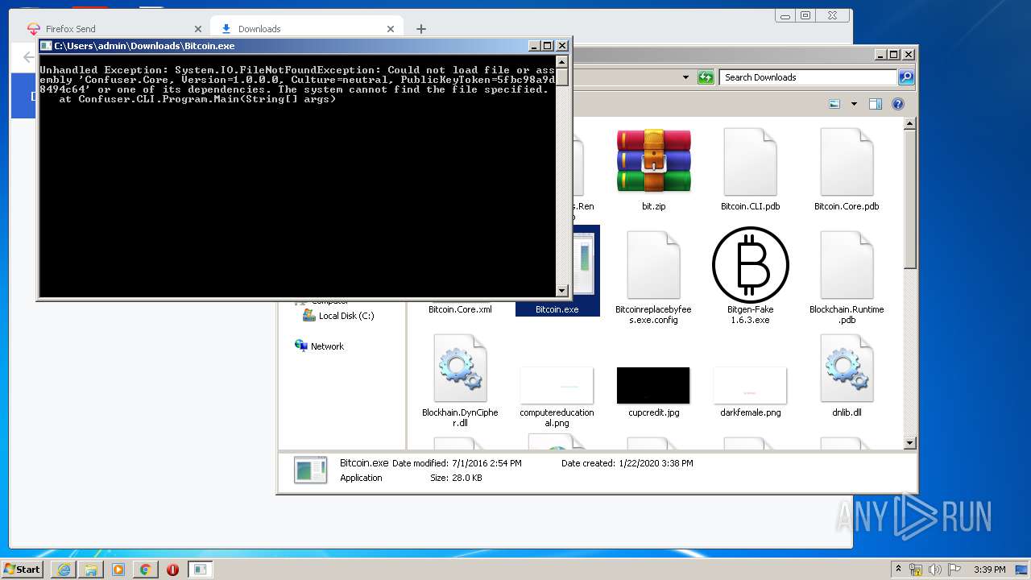Select the Bitcoin.Core.pdb file icon
Image resolution: width=1031 pixels, height=580 pixels.
[847, 161]
